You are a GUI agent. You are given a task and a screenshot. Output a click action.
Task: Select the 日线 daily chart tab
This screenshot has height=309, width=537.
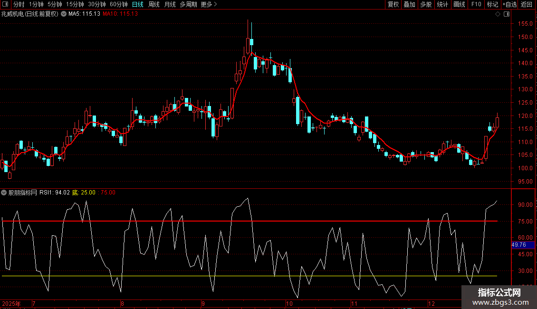(138, 4)
